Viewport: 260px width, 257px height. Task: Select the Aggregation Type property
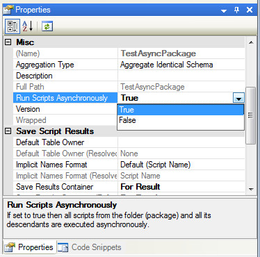(65, 65)
